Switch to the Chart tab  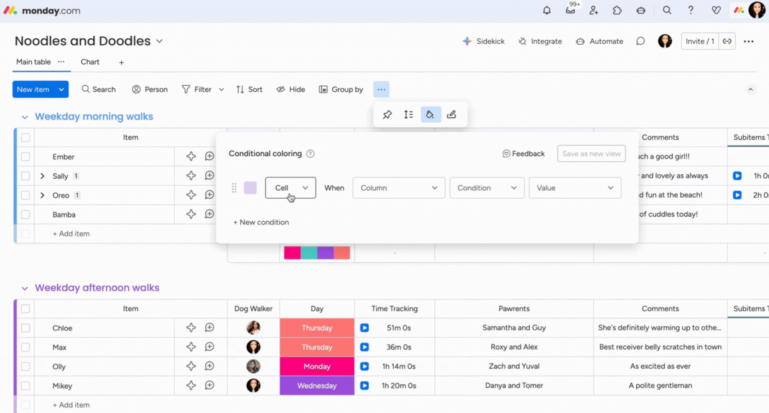coord(90,62)
